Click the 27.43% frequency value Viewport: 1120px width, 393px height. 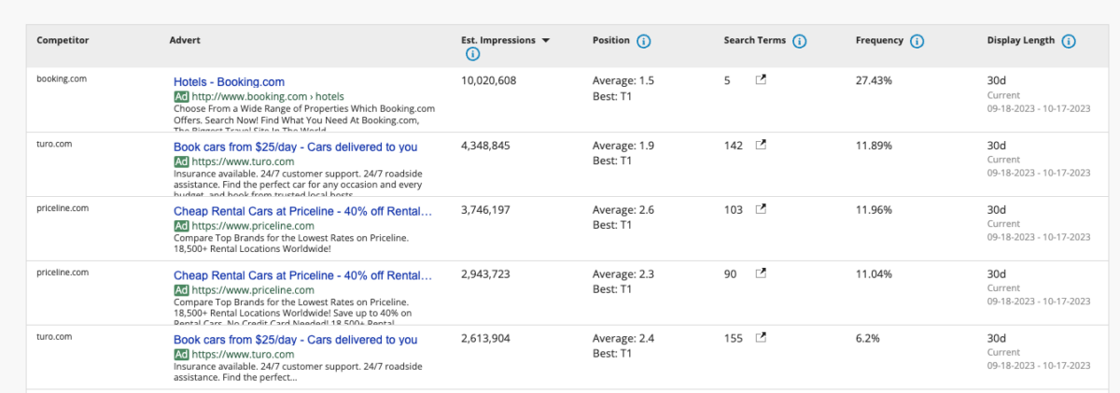point(874,81)
